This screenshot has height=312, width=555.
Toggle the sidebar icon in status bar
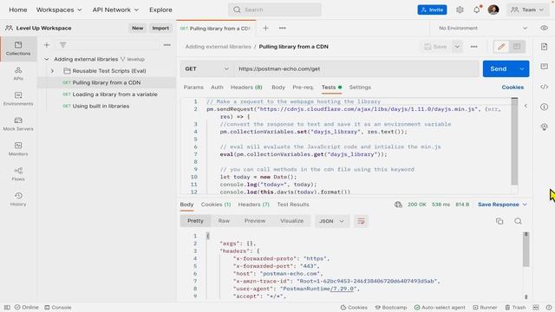point(7,308)
